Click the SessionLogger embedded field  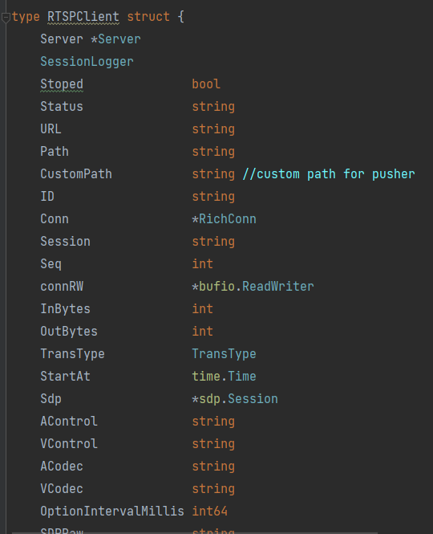(x=87, y=62)
